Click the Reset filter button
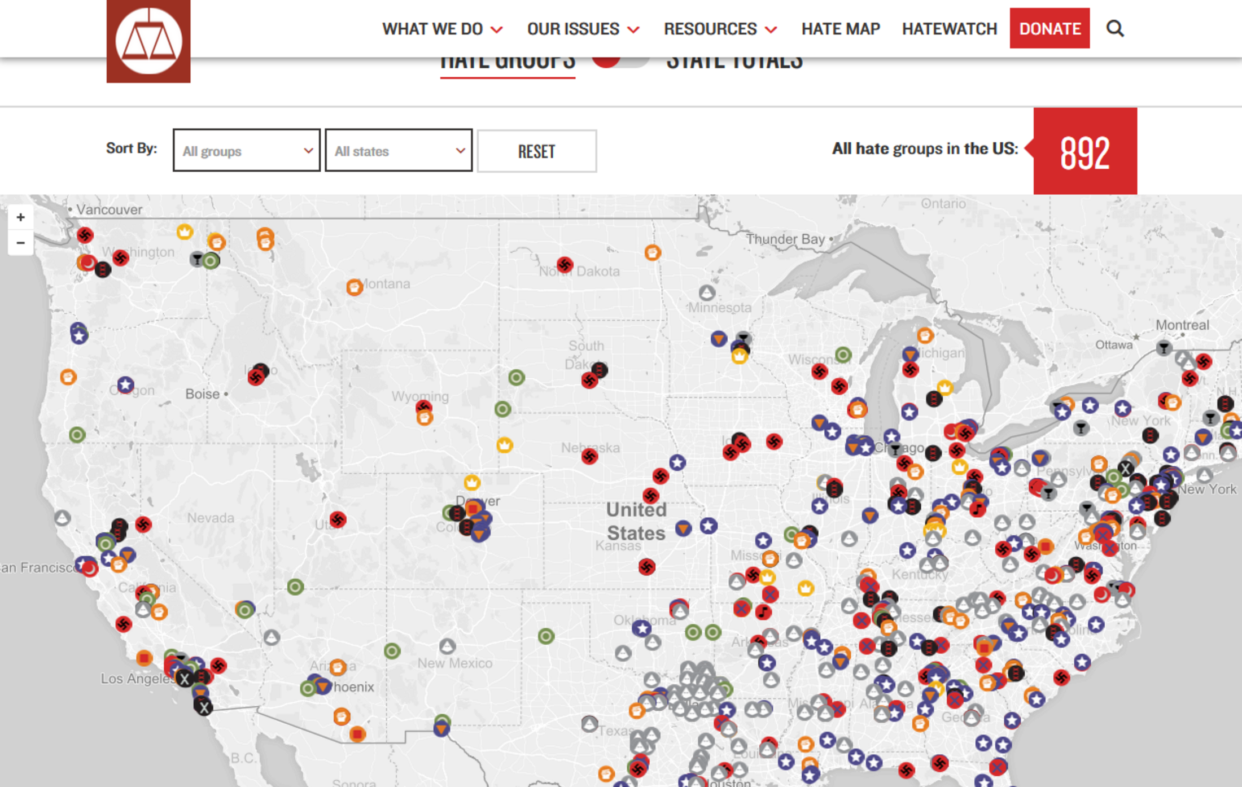Viewport: 1242px width, 787px height. 537,151
